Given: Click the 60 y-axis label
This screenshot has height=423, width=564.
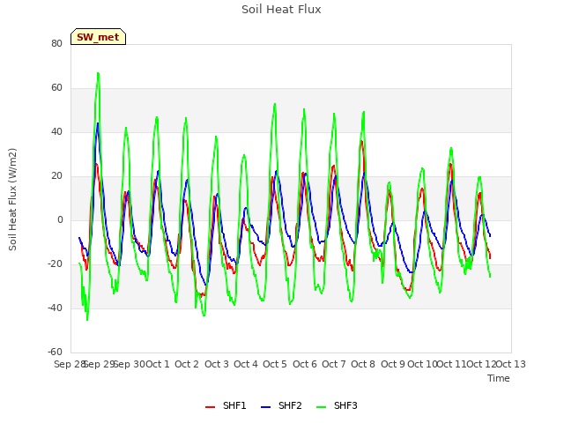Looking at the screenshot, I should coord(56,88).
